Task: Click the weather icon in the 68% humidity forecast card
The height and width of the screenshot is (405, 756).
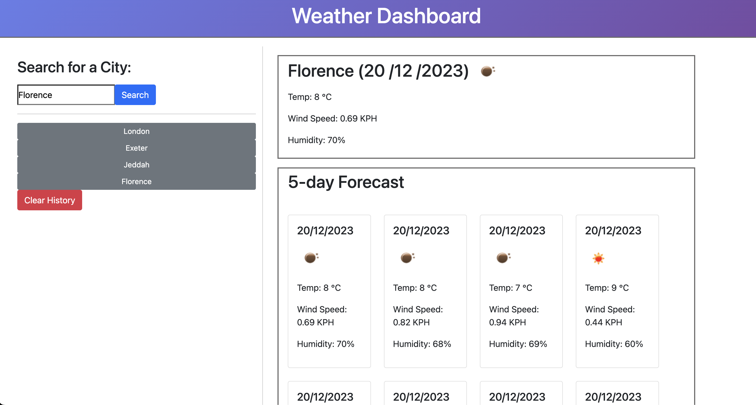Action: (x=407, y=258)
